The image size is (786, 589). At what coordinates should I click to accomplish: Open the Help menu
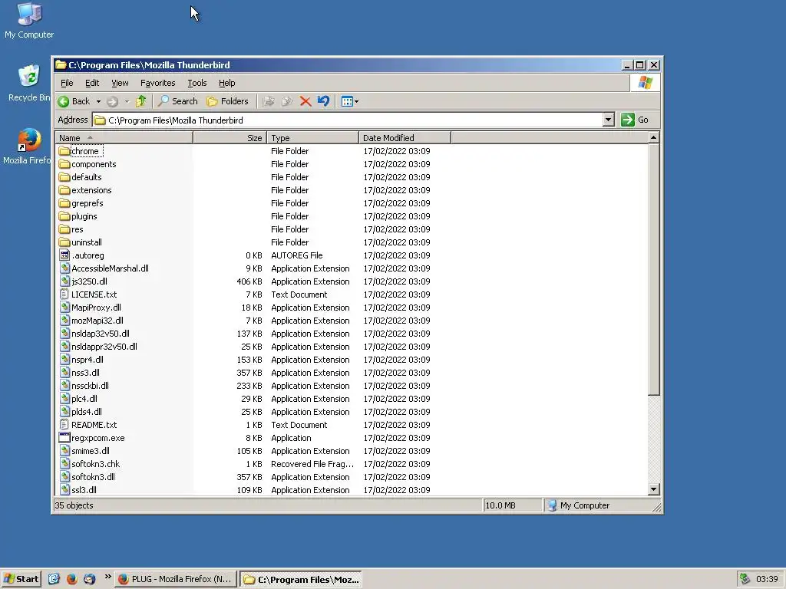[226, 83]
